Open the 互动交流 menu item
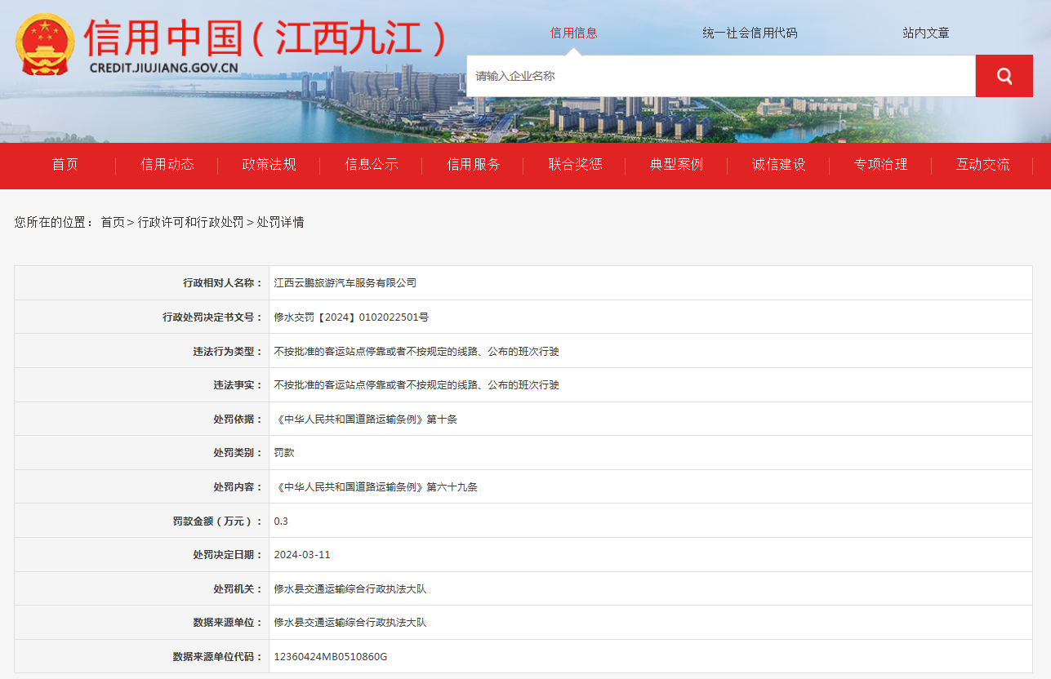Screen dimensions: 1051x679 [x=983, y=165]
